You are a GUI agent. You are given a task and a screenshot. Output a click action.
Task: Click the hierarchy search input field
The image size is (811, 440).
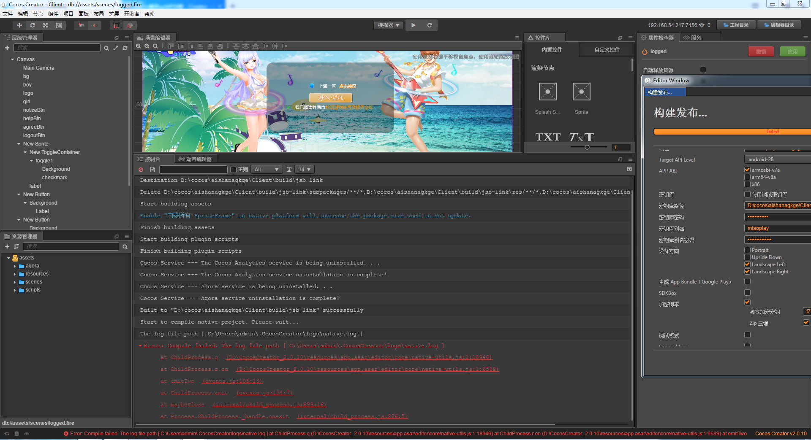(57, 48)
